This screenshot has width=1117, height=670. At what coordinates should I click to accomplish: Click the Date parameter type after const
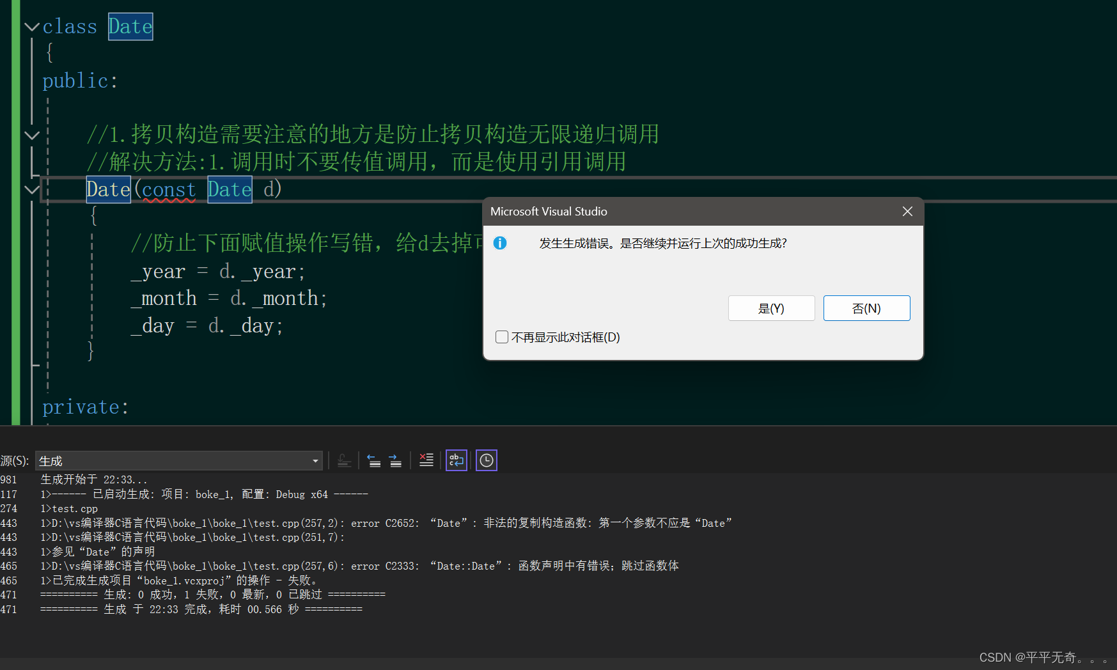pos(230,189)
